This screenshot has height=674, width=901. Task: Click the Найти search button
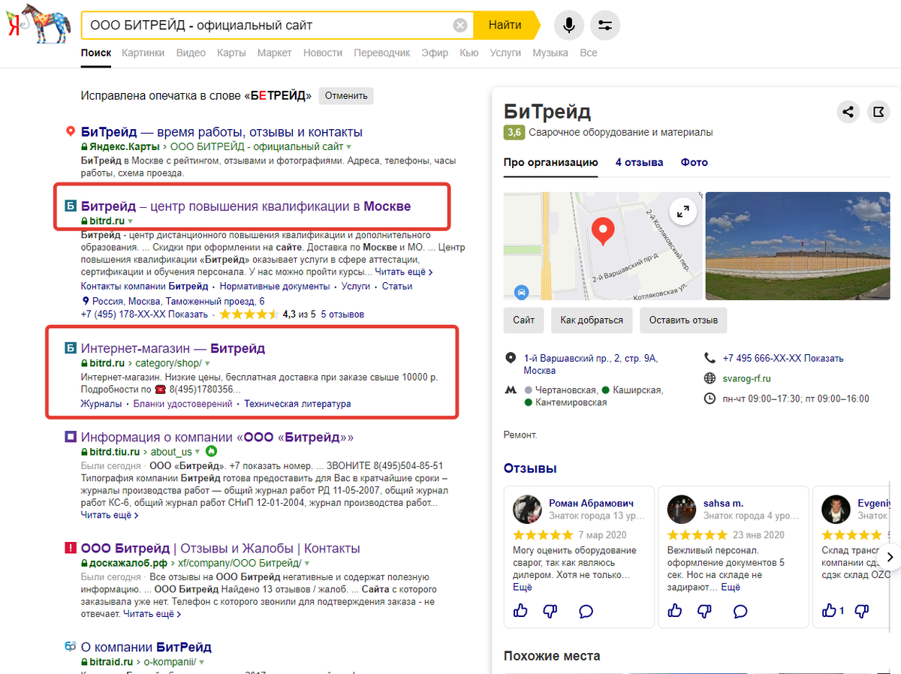click(506, 26)
